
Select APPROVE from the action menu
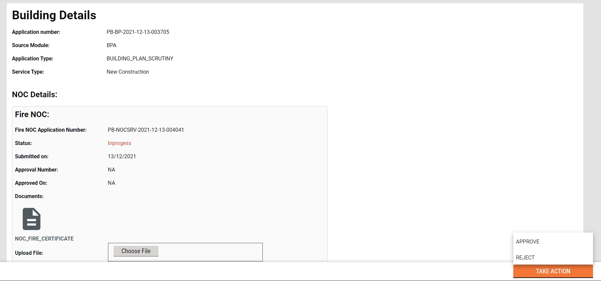tap(528, 242)
